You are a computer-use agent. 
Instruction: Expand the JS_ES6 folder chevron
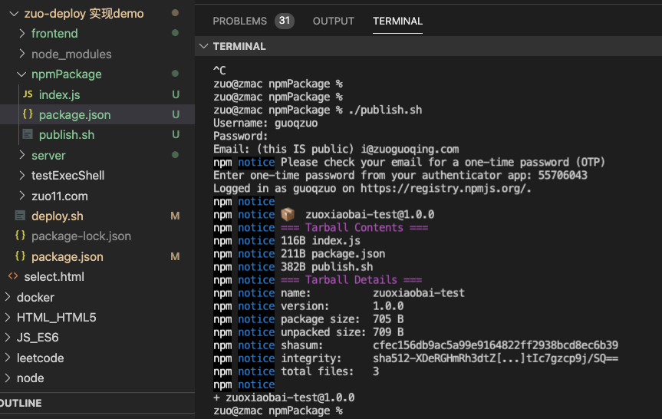pyautogui.click(x=7, y=337)
